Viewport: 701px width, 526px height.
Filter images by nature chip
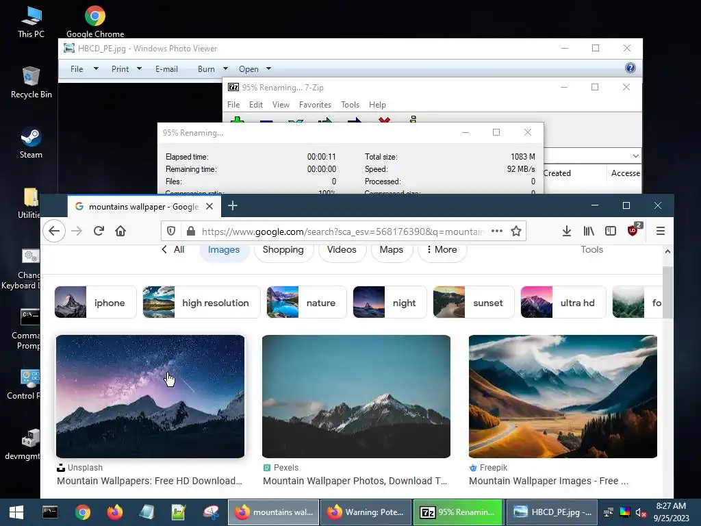[306, 302]
